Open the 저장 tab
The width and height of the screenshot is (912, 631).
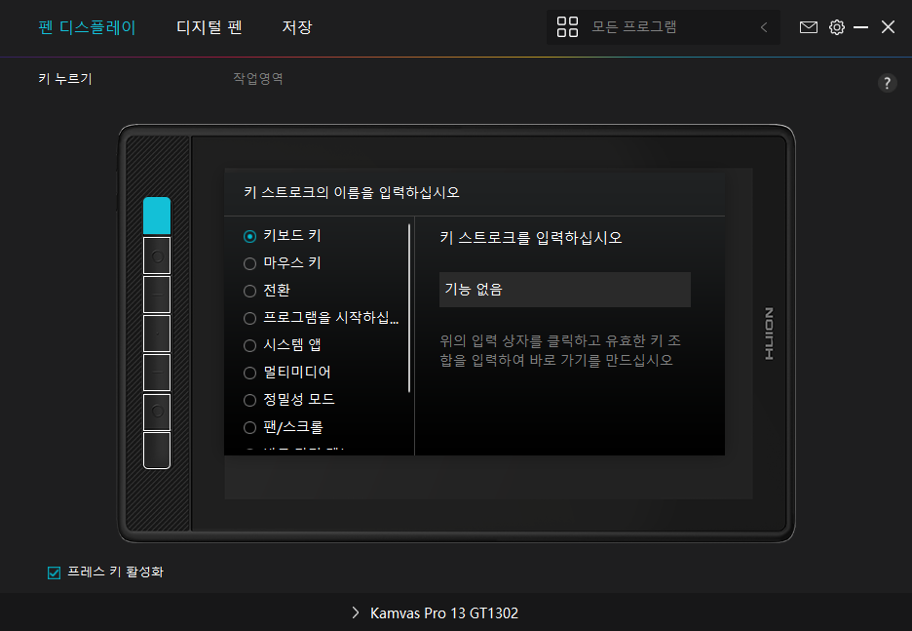[x=297, y=27]
